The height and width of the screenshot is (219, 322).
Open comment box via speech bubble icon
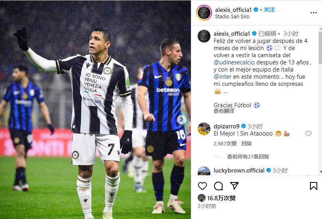coord(218,186)
